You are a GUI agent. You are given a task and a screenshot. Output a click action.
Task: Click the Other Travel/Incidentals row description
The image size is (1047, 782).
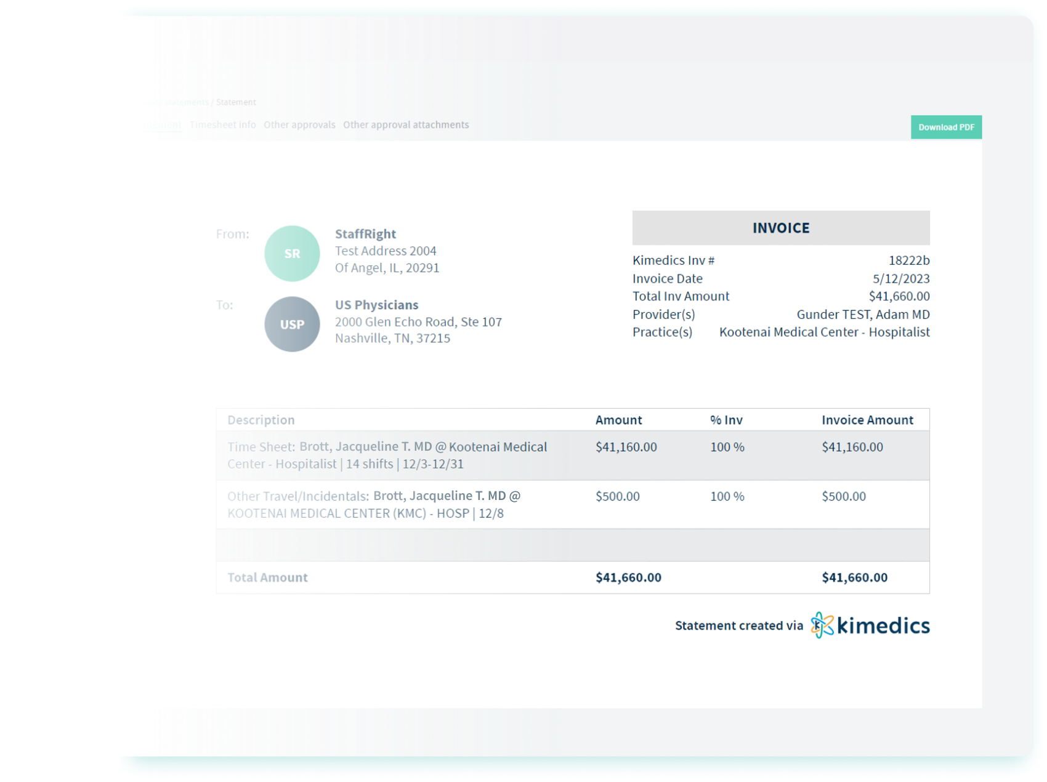(374, 505)
